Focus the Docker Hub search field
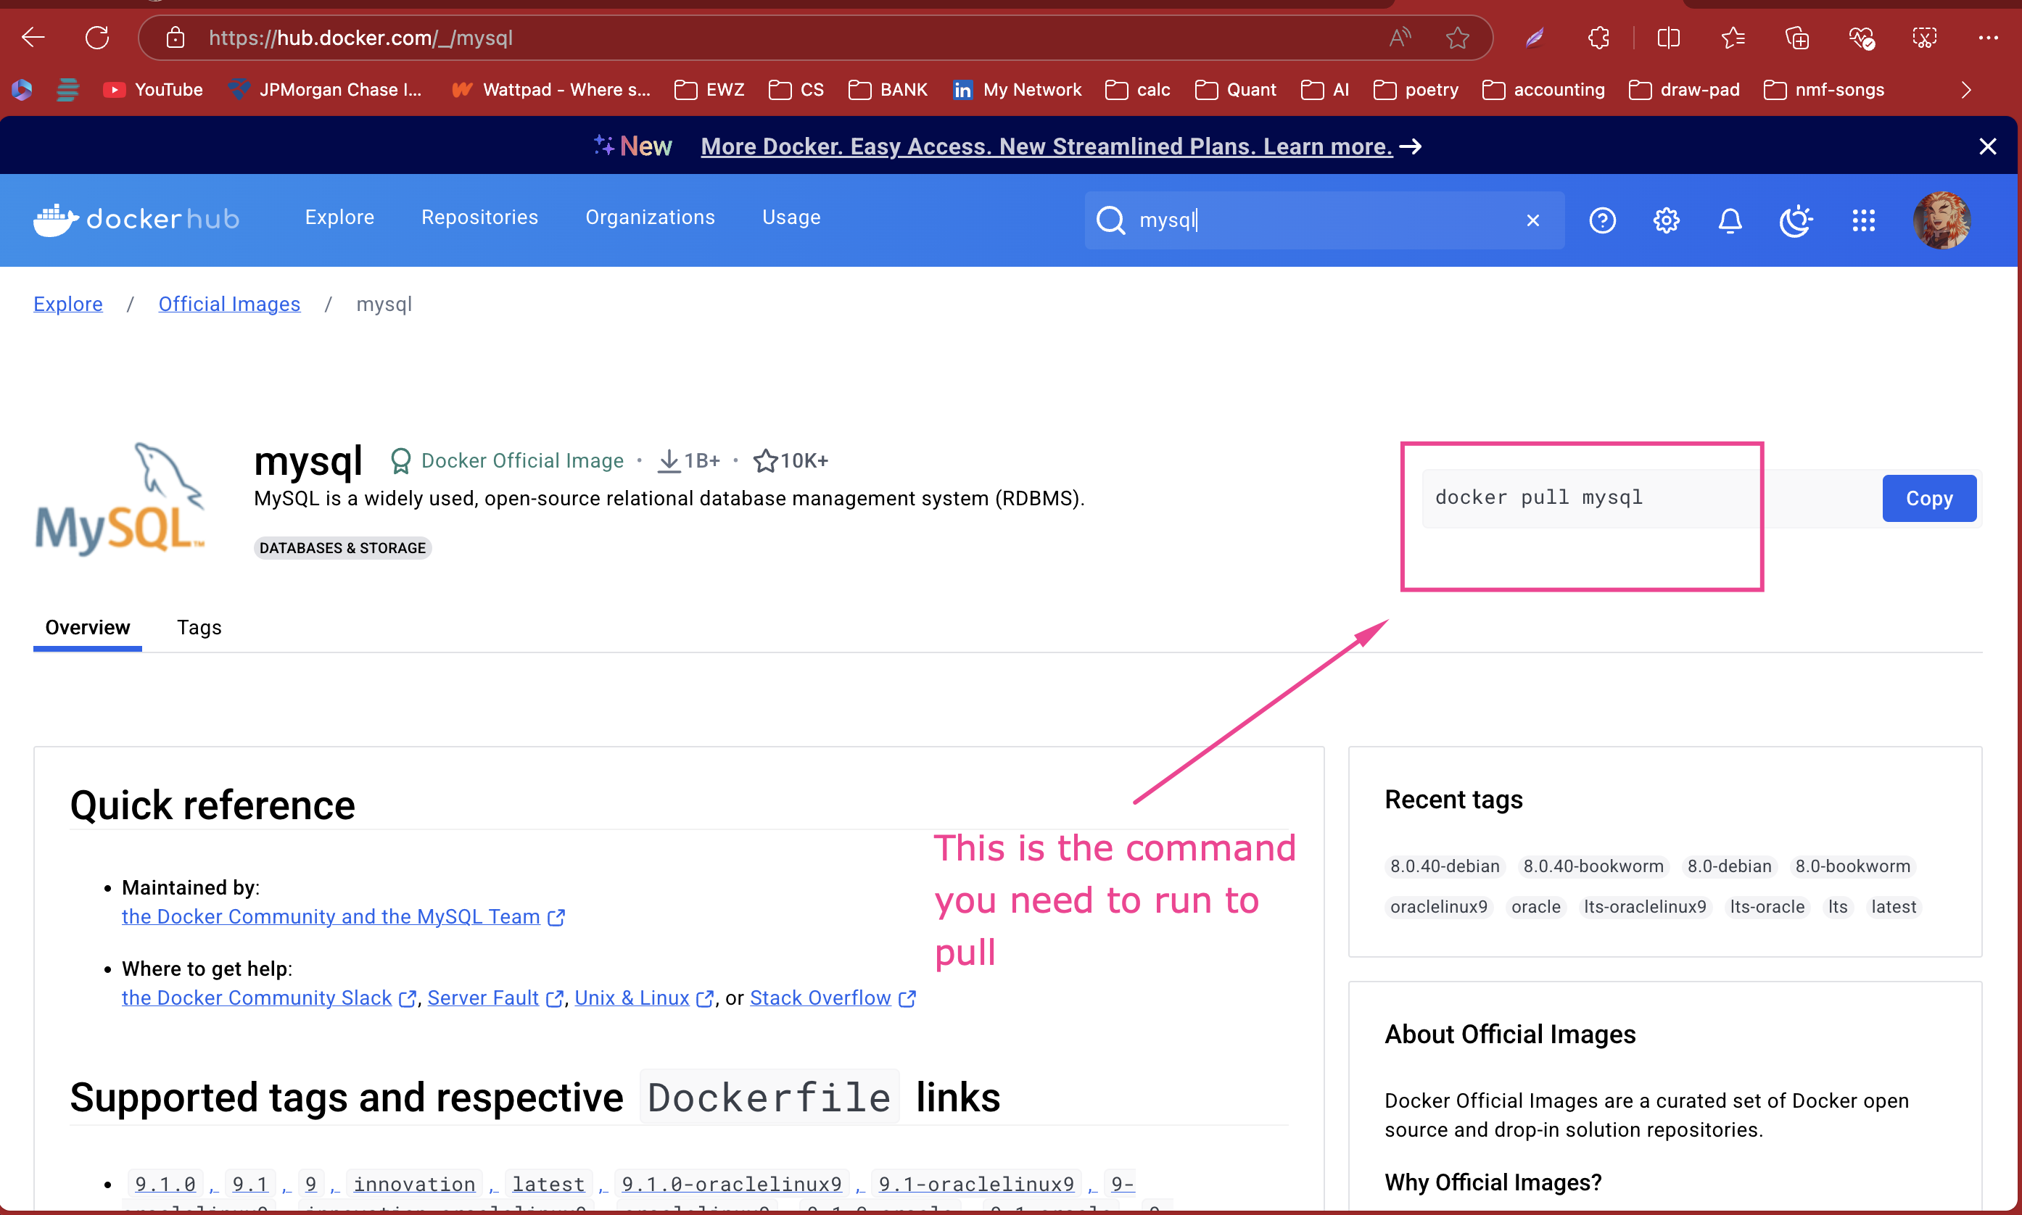 pyautogui.click(x=1325, y=220)
